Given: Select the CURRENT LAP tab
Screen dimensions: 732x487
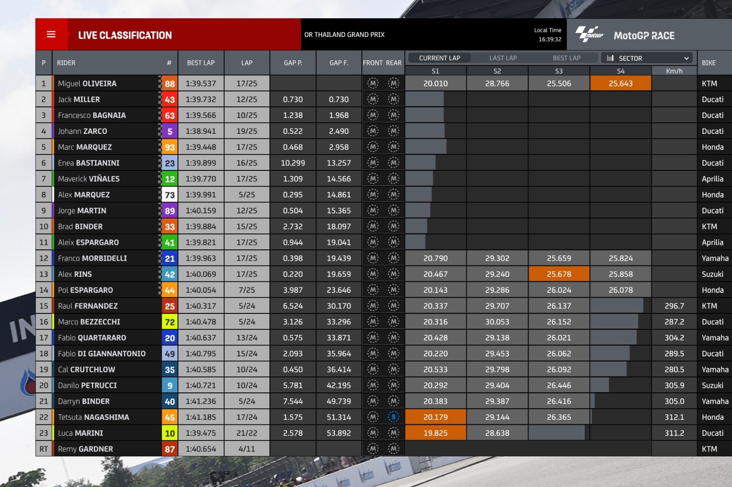Looking at the screenshot, I should (x=439, y=58).
